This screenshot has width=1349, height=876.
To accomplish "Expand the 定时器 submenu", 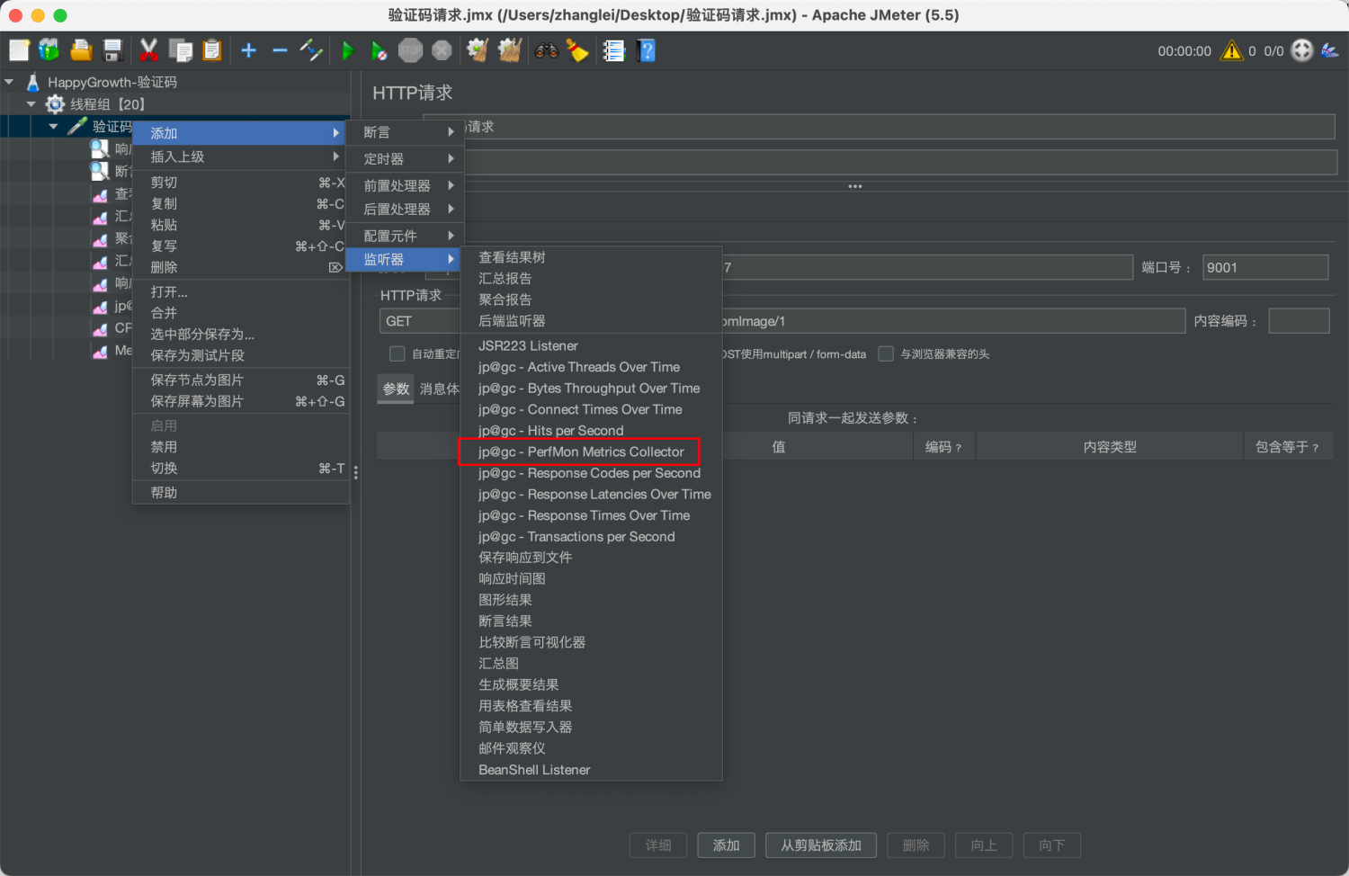I will click(404, 158).
